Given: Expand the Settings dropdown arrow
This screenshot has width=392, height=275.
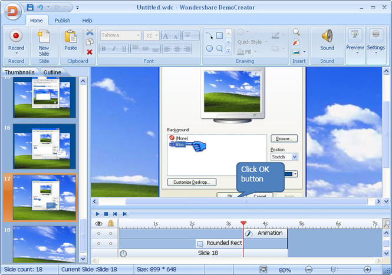Looking at the screenshot, I should (376, 53).
